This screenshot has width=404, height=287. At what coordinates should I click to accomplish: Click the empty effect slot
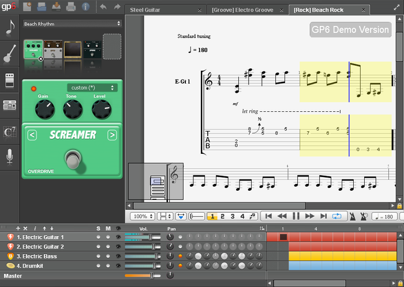(x=112, y=47)
